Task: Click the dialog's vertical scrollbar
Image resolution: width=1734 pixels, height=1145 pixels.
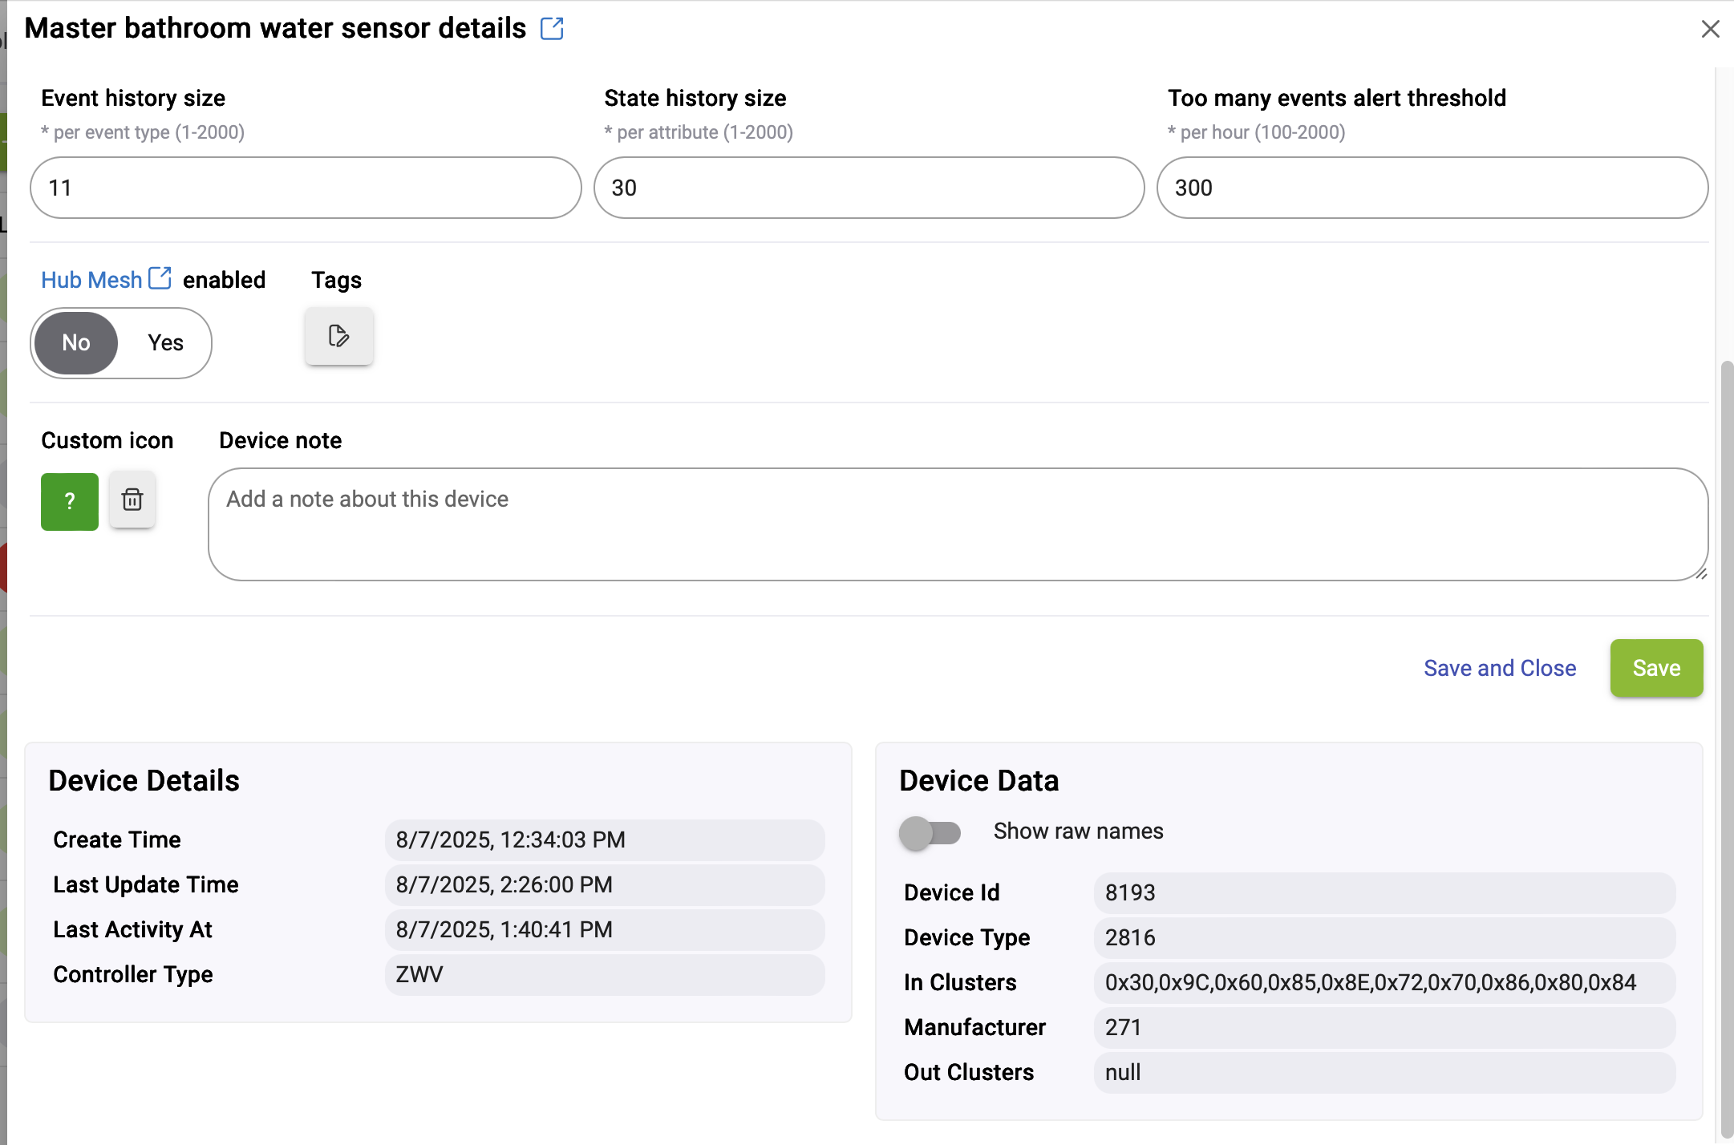Action: pyautogui.click(x=1727, y=750)
